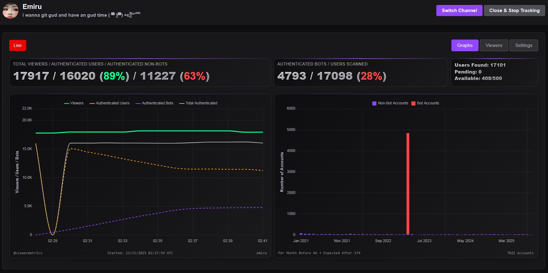Click the authenticated users value 16020
Image resolution: width=548 pixels, height=273 pixels.
[78, 76]
